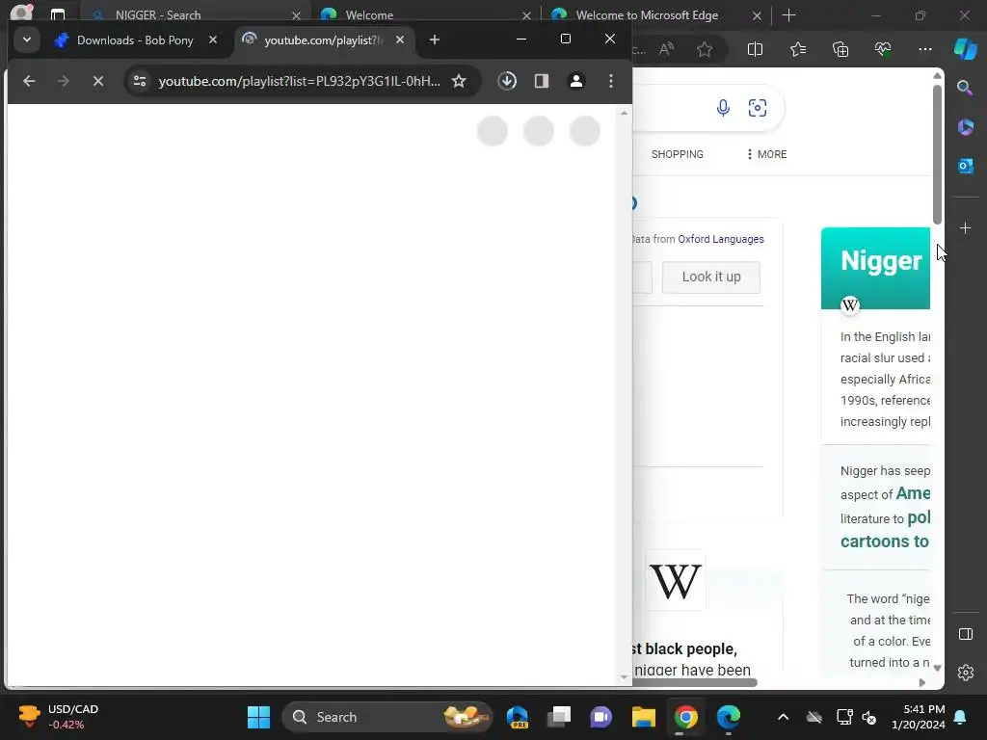Expand the MORE search filters menu

click(766, 154)
